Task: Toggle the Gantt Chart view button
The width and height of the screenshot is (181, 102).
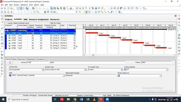Action: pos(21,8)
